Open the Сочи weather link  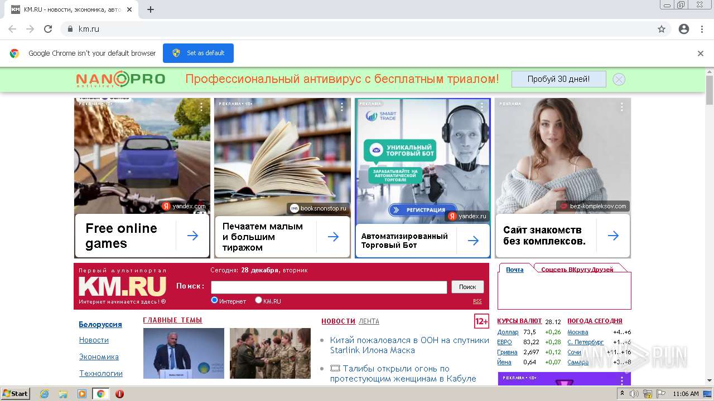coord(574,352)
